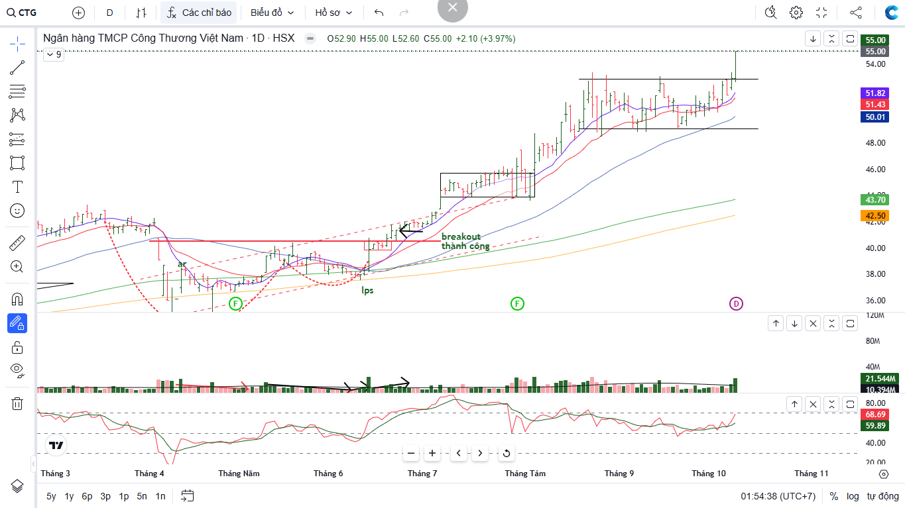
Task: Open Các chỉ báo indicators menu
Action: [198, 13]
